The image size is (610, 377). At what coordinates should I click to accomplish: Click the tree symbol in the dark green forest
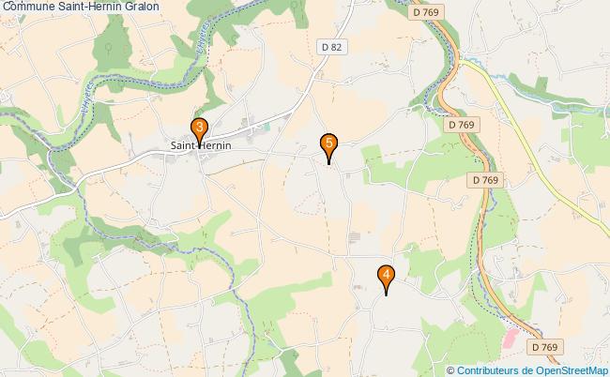109,48
